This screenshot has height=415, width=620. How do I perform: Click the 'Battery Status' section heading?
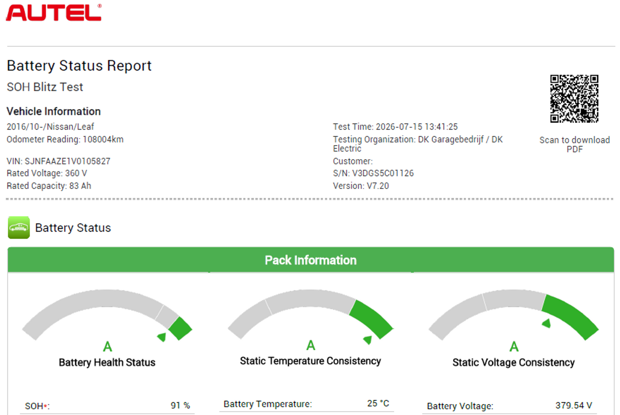tap(73, 227)
